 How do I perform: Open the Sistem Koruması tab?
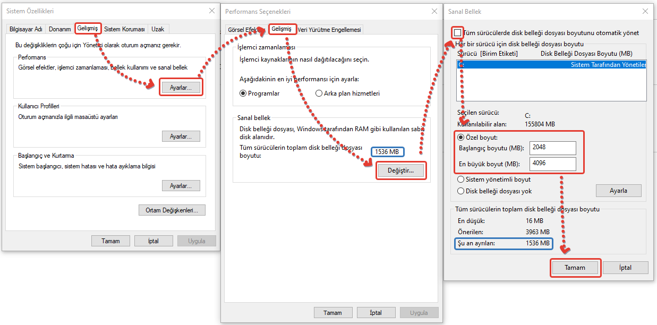(124, 29)
